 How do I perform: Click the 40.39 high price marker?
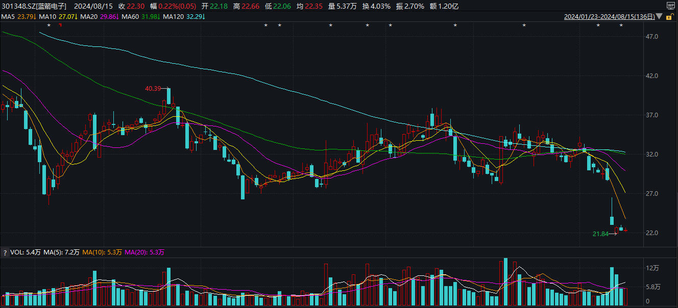[x=153, y=88]
